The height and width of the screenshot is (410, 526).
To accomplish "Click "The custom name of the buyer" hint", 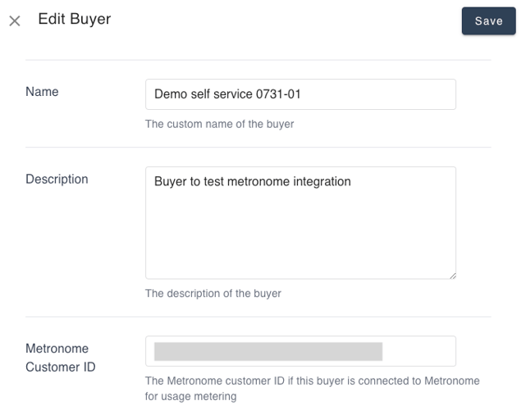I will [219, 125].
